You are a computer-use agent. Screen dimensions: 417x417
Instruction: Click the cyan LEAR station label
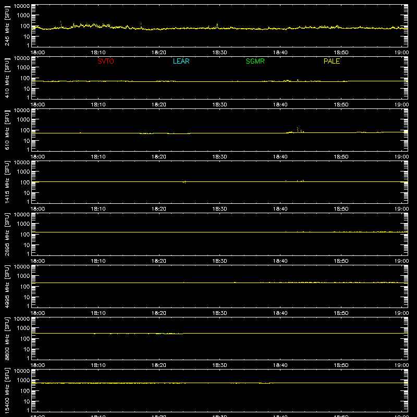tap(181, 61)
